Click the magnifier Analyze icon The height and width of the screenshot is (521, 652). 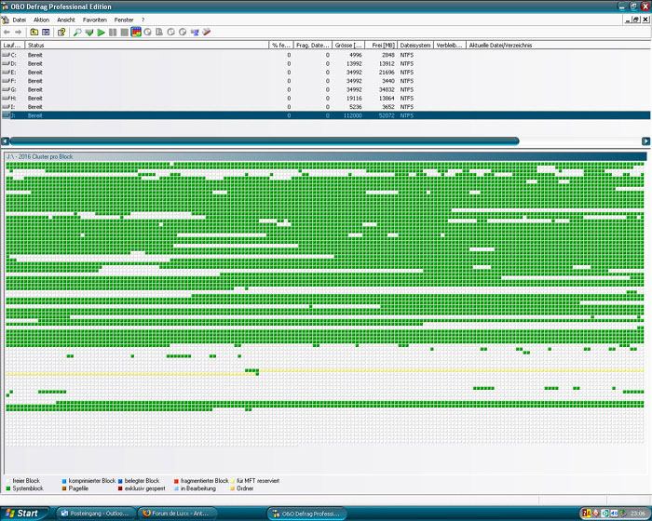pyautogui.click(x=77, y=32)
